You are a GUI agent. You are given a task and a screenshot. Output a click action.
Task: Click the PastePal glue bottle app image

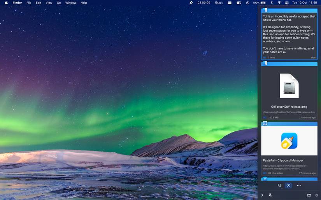[289, 141]
